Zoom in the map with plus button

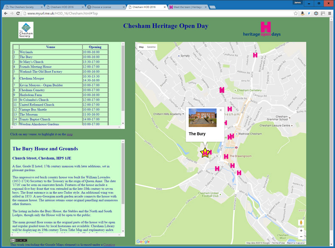pyautogui.click(x=301, y=231)
